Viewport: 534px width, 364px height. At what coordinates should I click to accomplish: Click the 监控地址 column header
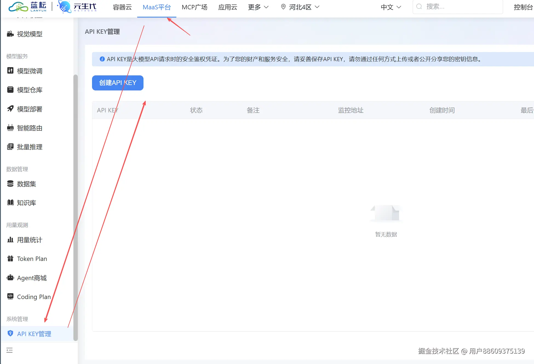click(351, 110)
